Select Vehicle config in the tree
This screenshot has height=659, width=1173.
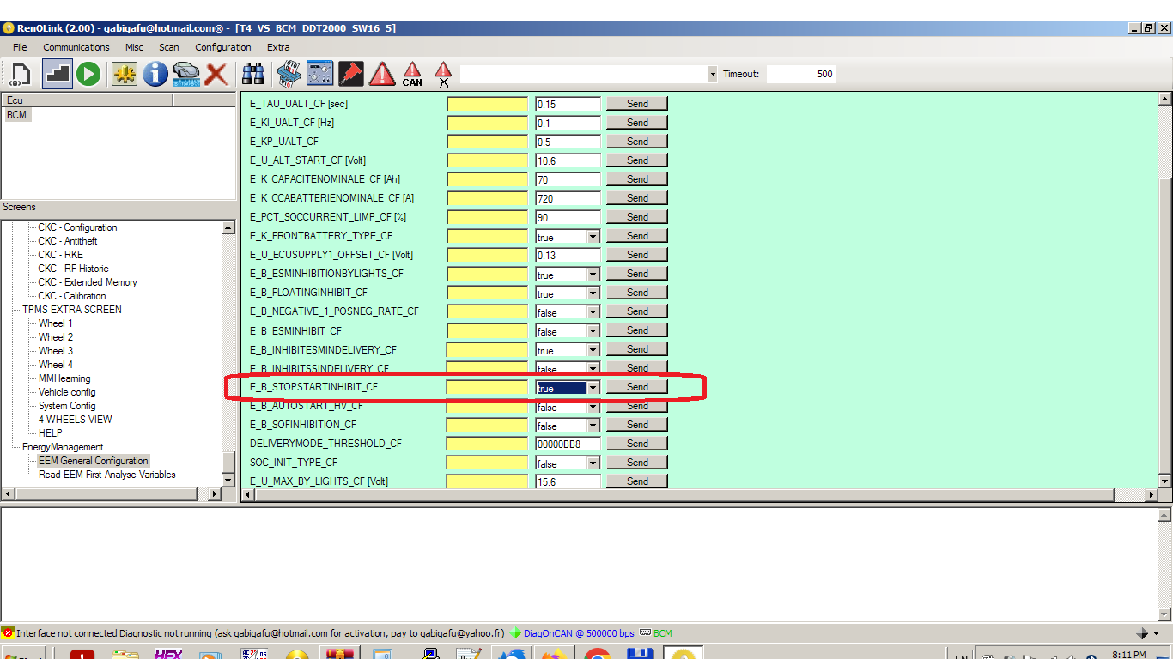[x=67, y=392]
